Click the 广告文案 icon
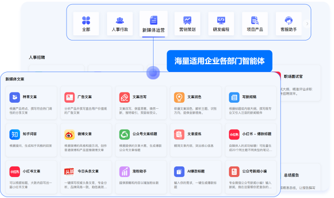 (70, 97)
